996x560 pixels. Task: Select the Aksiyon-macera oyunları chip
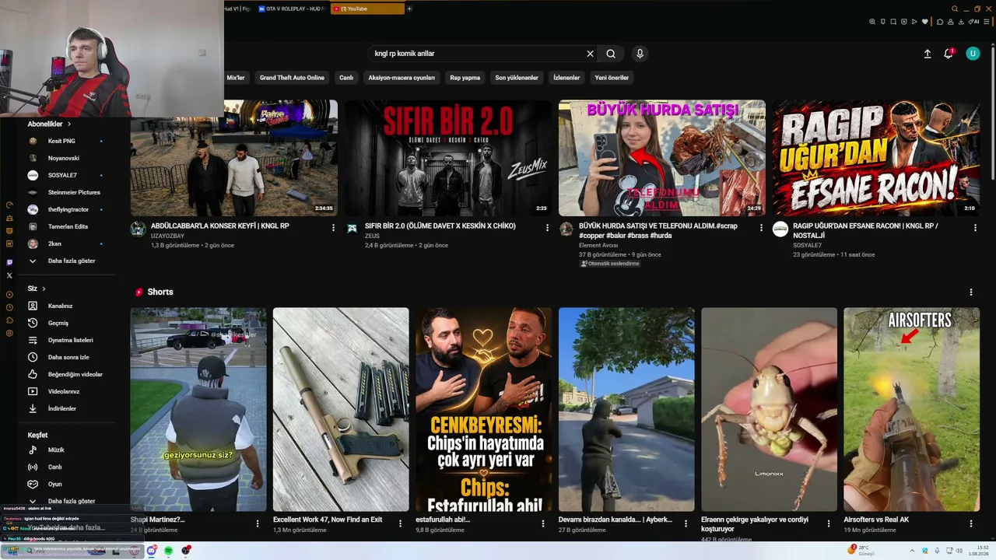(x=402, y=78)
